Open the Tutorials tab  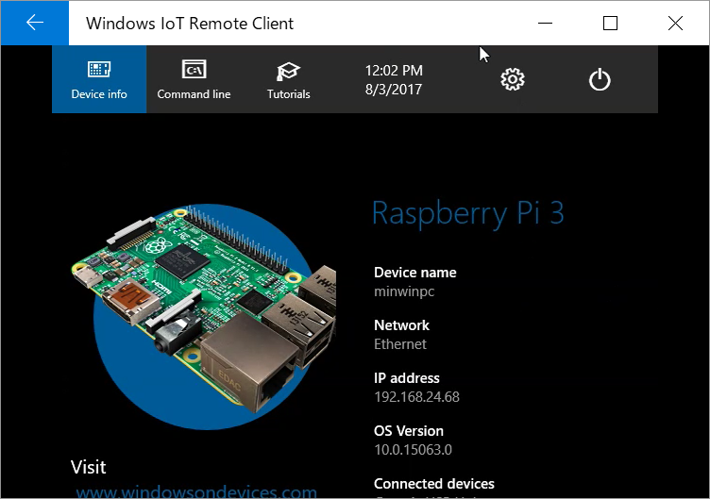point(289,79)
